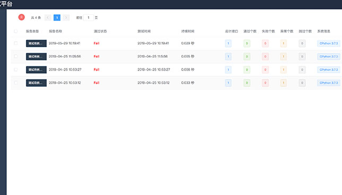Click report type tag of 10:53:12 row
This screenshot has height=195, width=342.
(36, 83)
